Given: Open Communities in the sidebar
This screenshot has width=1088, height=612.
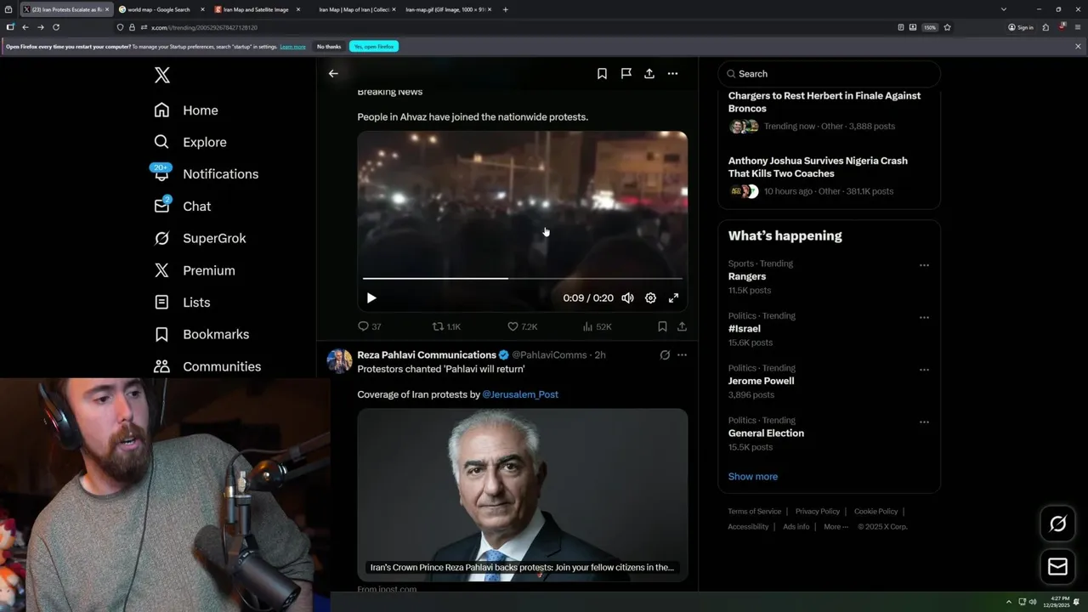Looking at the screenshot, I should click(x=207, y=366).
